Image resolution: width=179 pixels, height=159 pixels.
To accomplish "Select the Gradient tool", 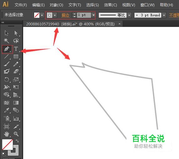I will click(16, 103).
